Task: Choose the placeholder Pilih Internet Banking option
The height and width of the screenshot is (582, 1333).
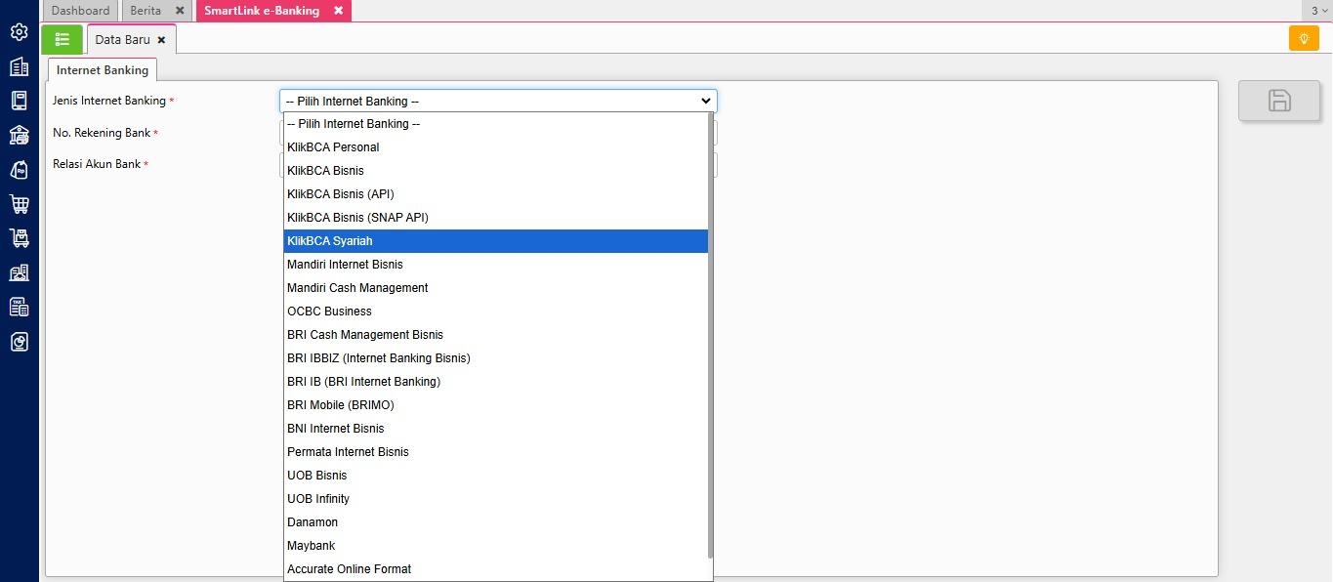Action: 496,124
